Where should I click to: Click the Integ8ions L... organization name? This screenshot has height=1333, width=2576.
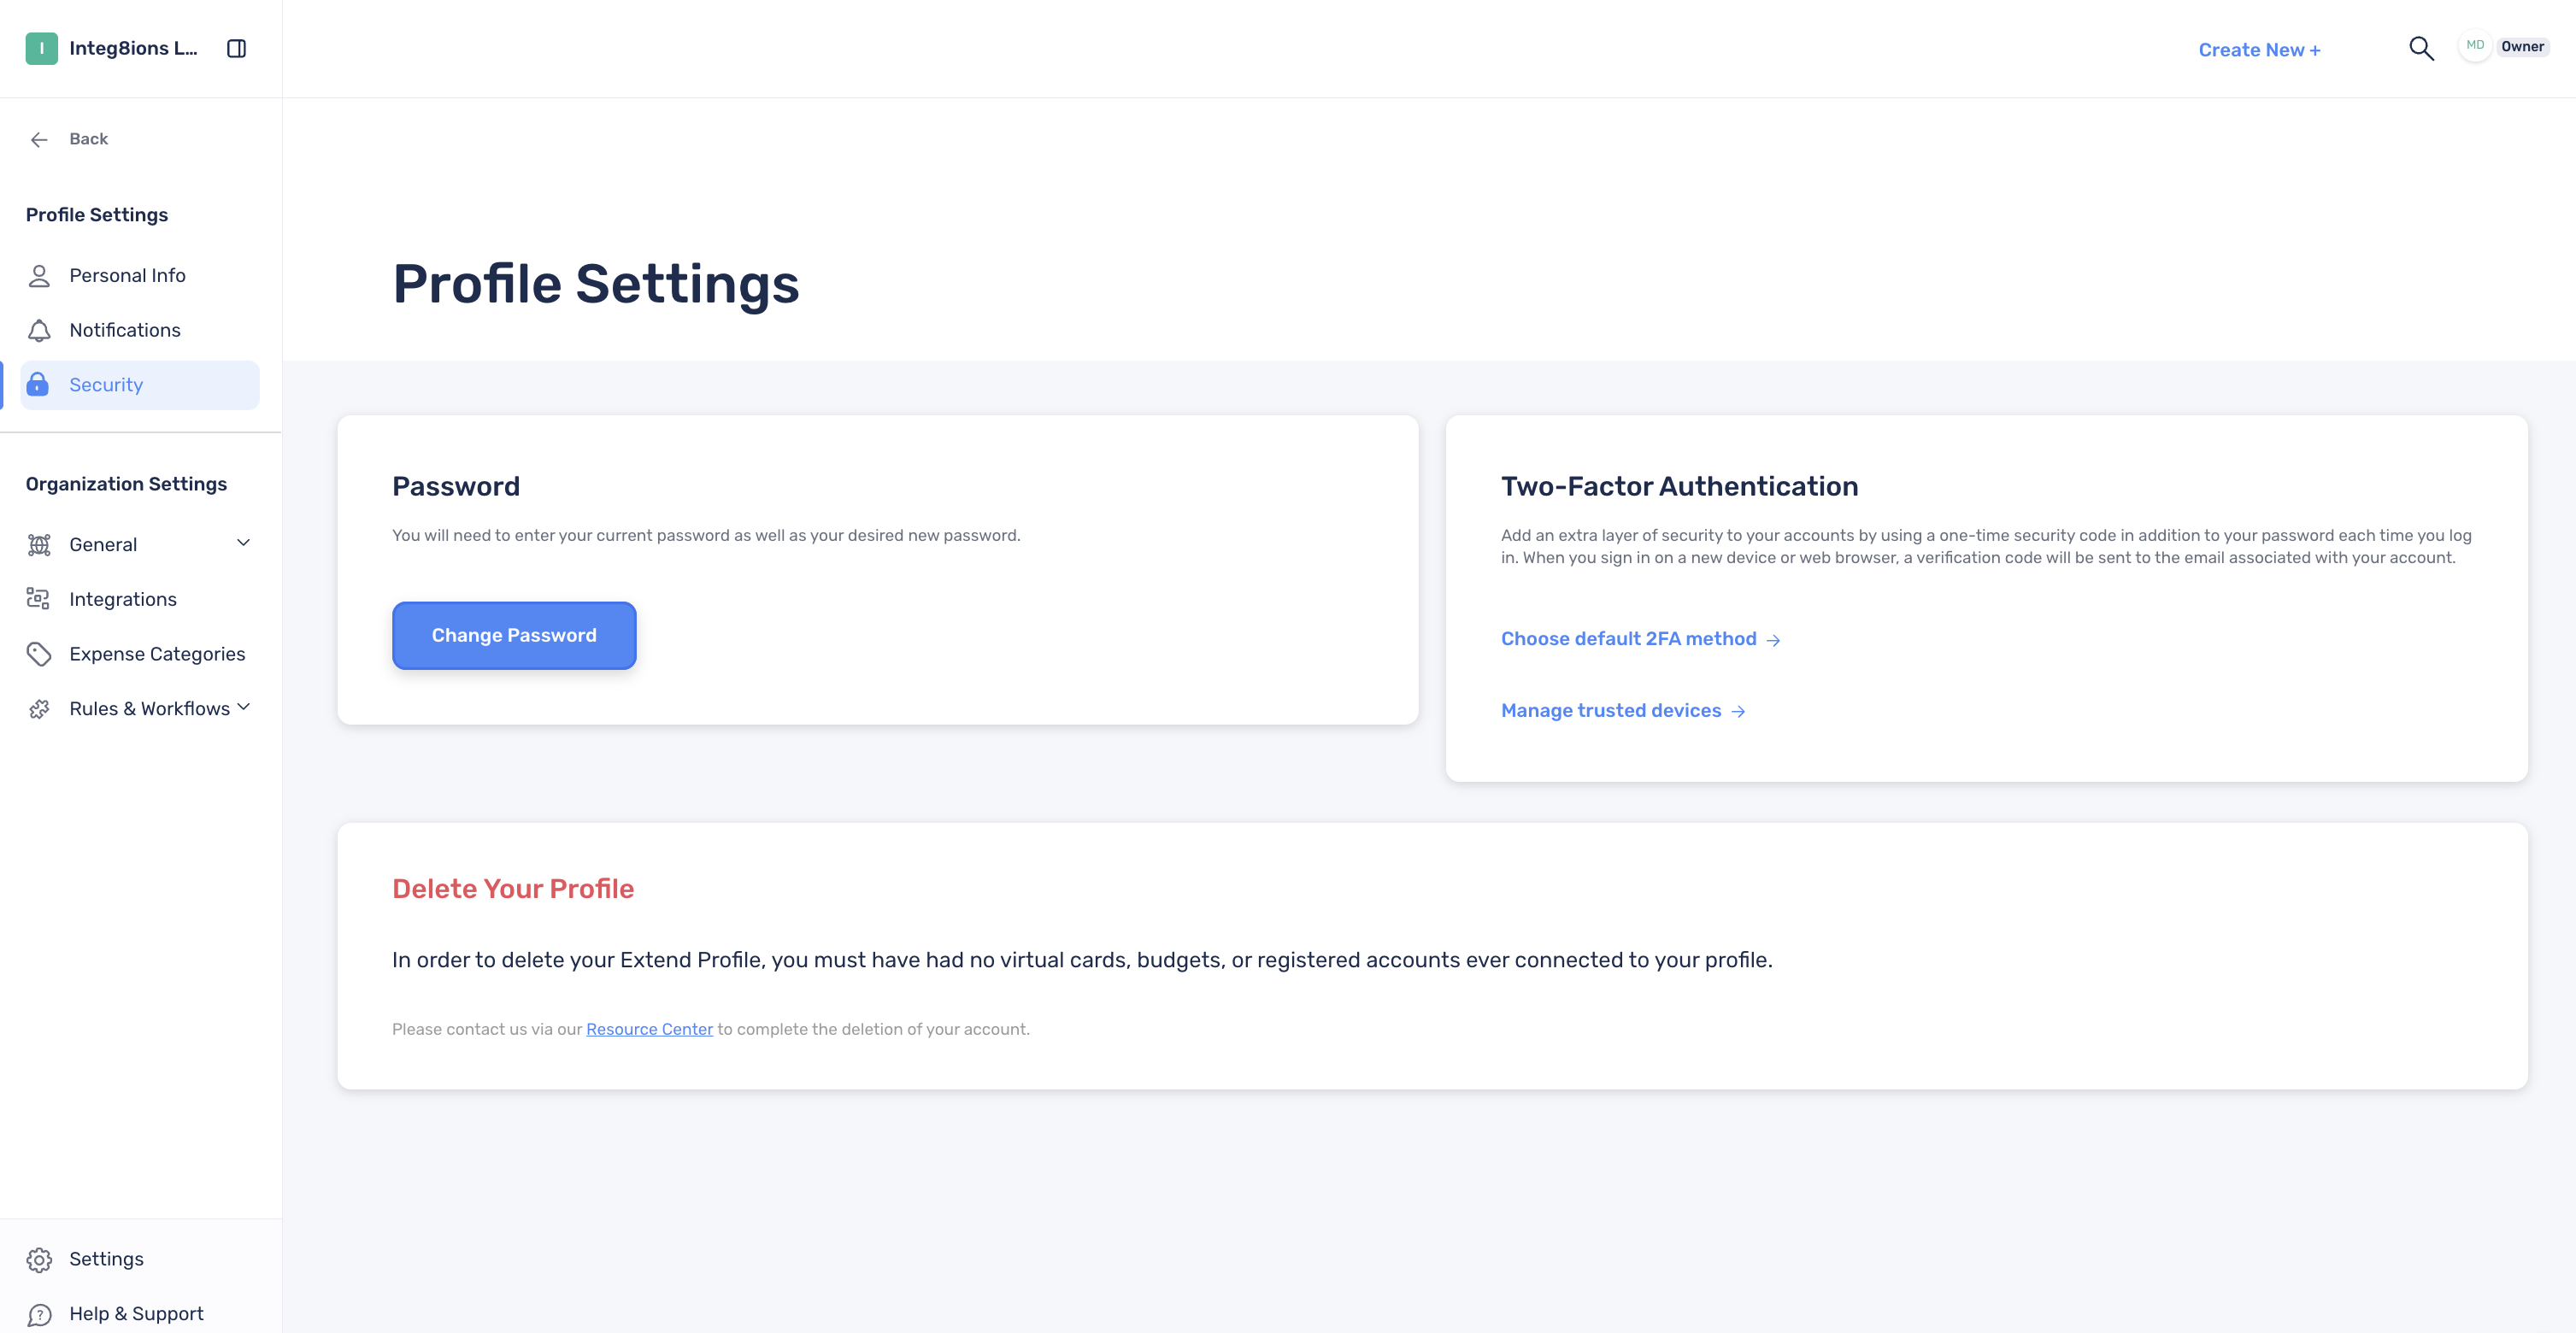point(133,48)
